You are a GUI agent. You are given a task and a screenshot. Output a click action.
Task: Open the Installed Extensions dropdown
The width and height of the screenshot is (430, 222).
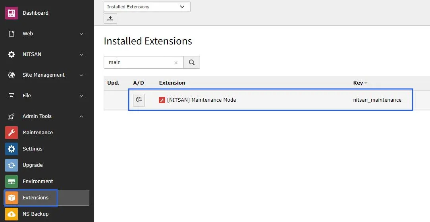pos(147,7)
